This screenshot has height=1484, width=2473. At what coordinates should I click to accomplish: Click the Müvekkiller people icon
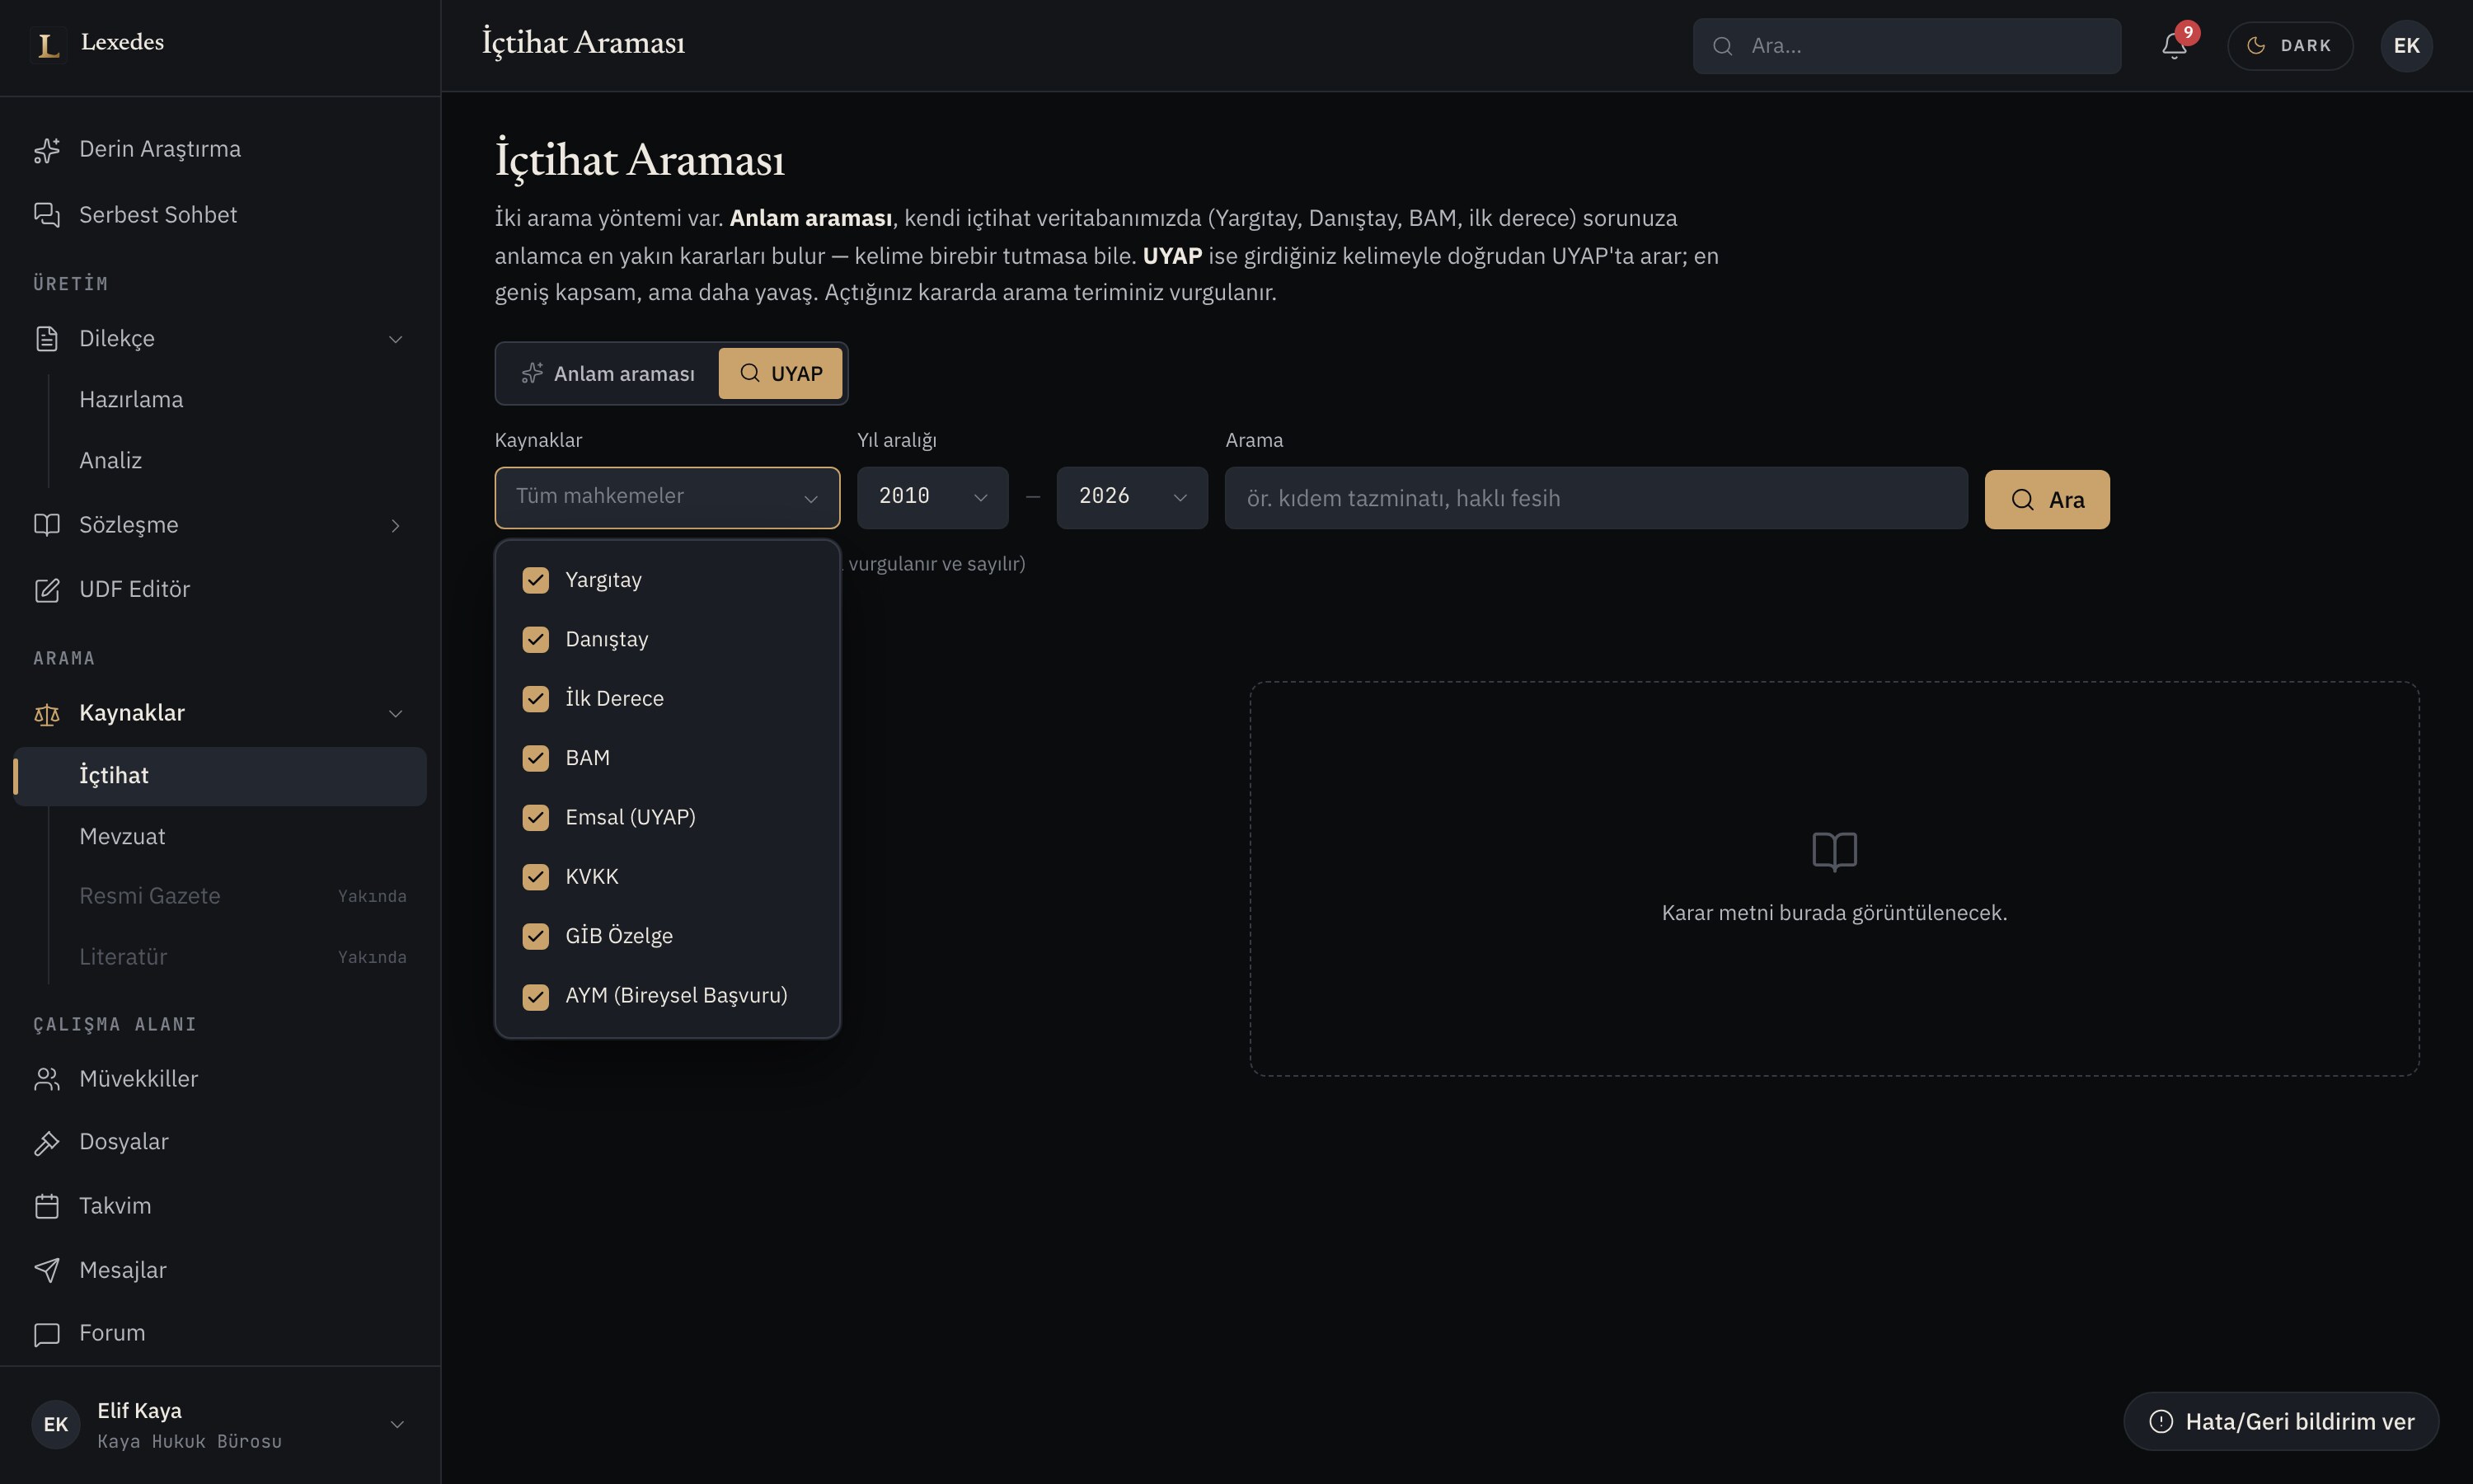47,1079
